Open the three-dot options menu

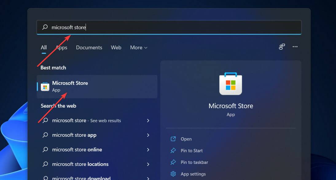[x=295, y=47]
